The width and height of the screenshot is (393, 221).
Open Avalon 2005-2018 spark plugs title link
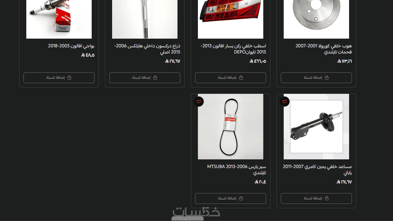pyautogui.click(x=71, y=46)
